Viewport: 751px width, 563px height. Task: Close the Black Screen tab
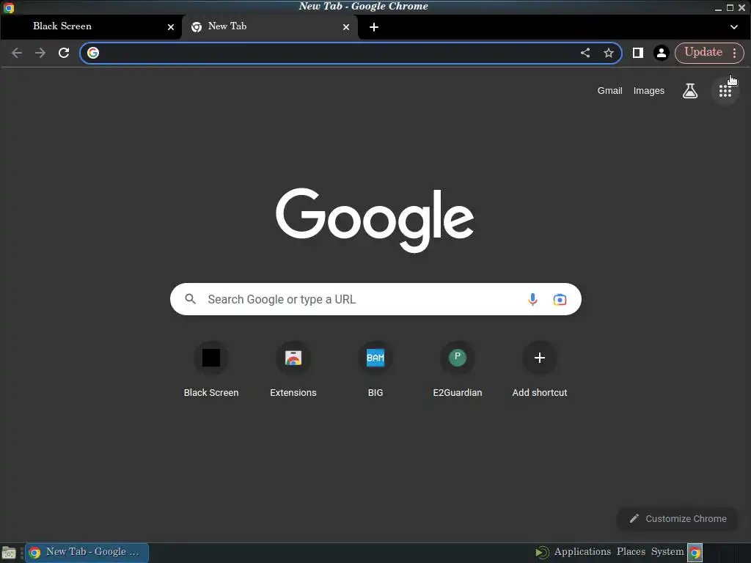click(170, 27)
